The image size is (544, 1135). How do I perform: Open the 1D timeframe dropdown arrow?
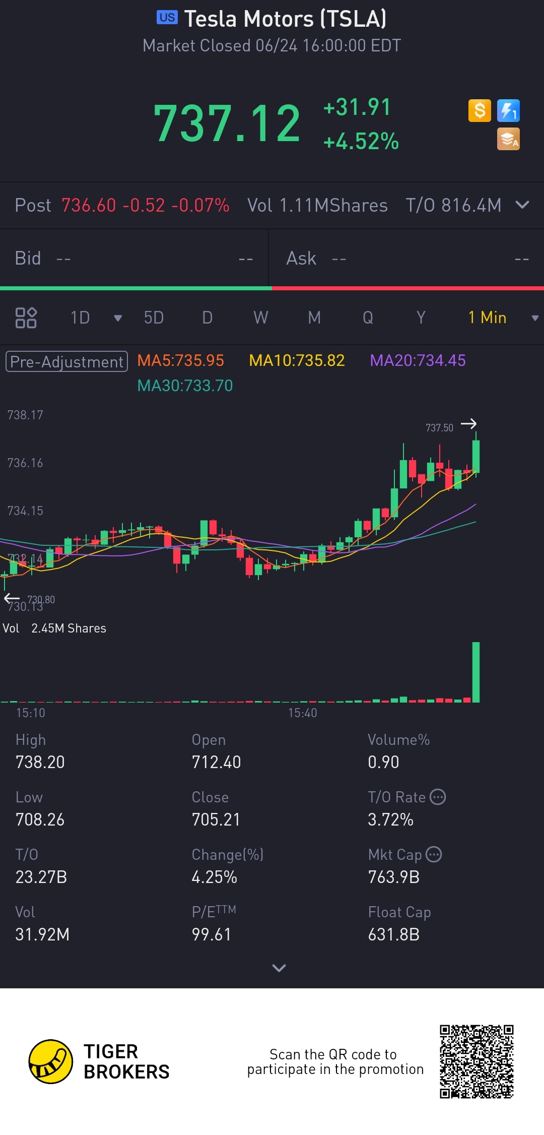click(x=118, y=318)
